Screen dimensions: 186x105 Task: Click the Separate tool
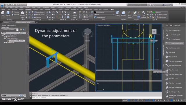(38, 17)
